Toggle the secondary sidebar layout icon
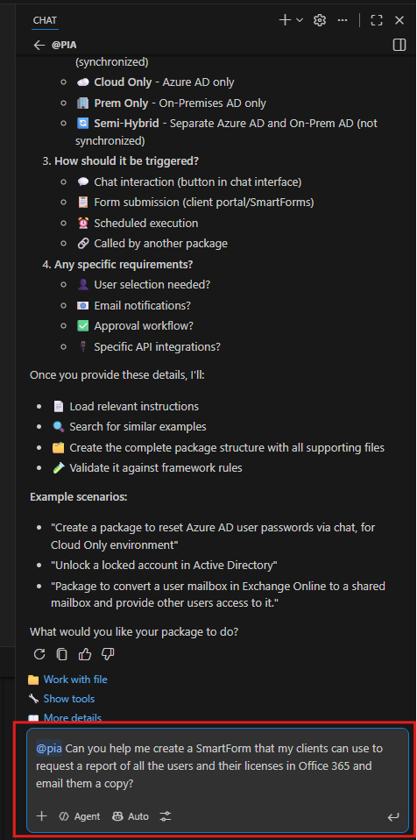 click(399, 45)
